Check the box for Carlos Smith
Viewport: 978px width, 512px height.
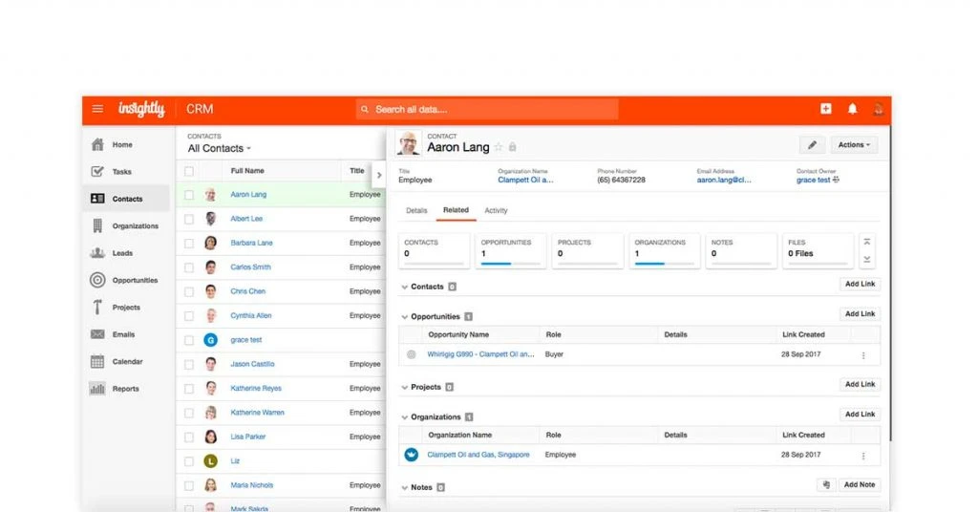point(189,267)
